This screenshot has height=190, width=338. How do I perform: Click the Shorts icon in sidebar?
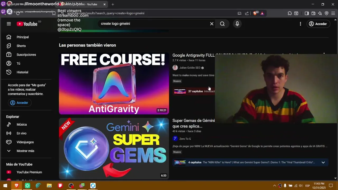(9, 46)
